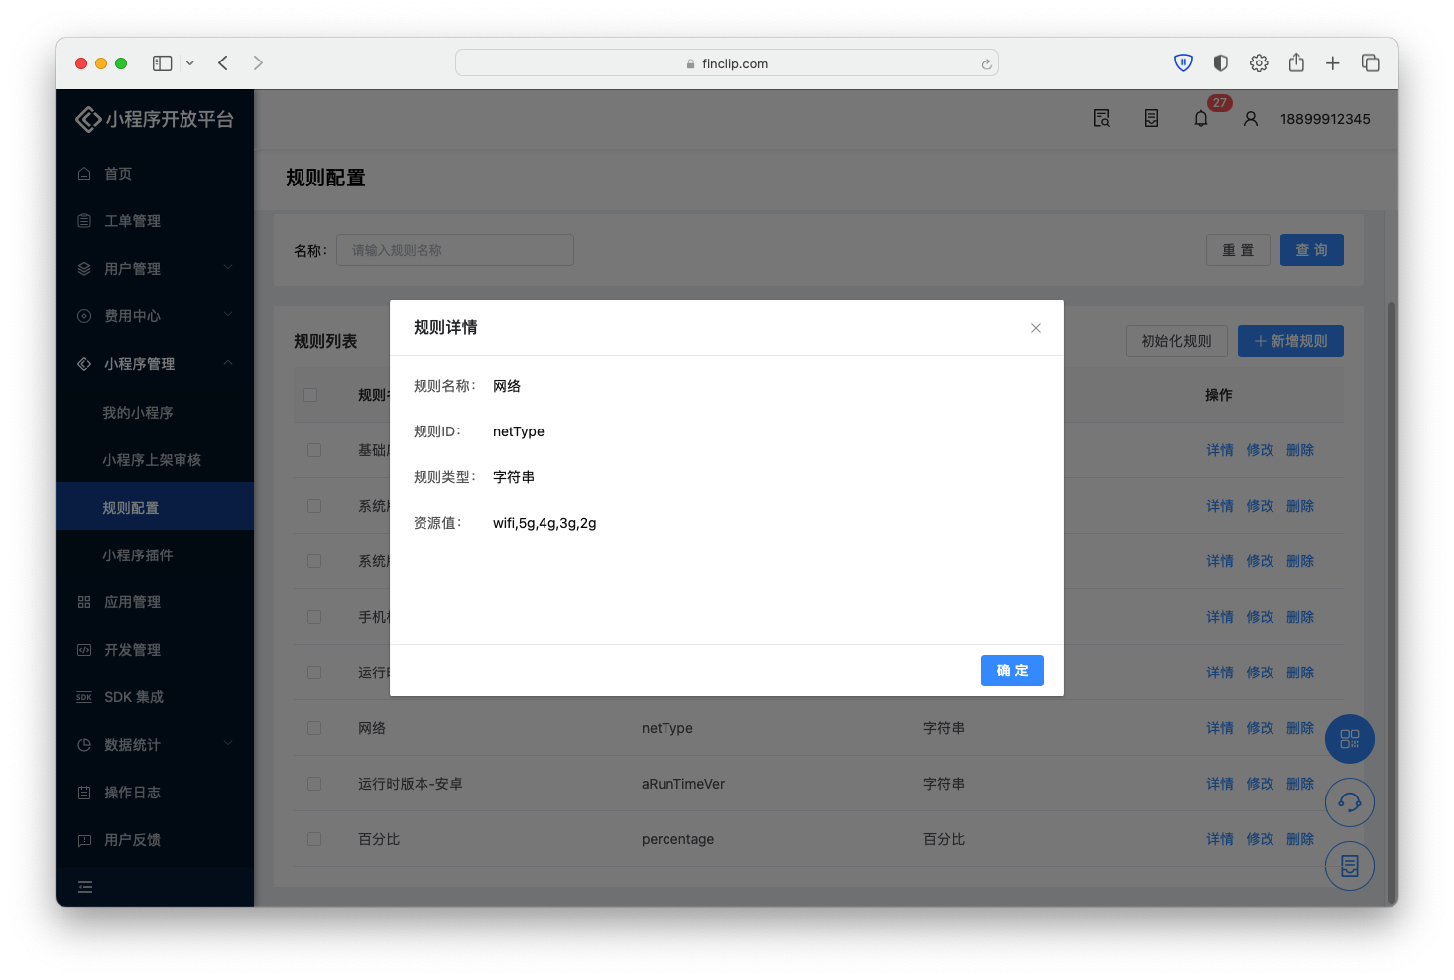
Task: Expand the 费用中心 sidebar section
Action: click(154, 316)
